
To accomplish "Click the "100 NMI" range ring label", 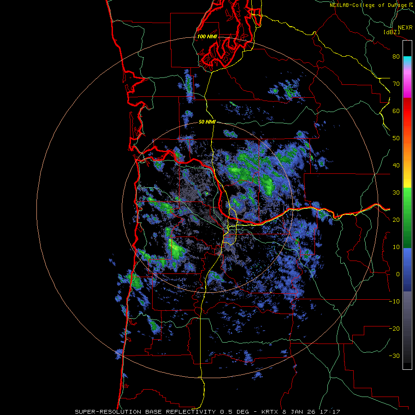I will tap(207, 36).
